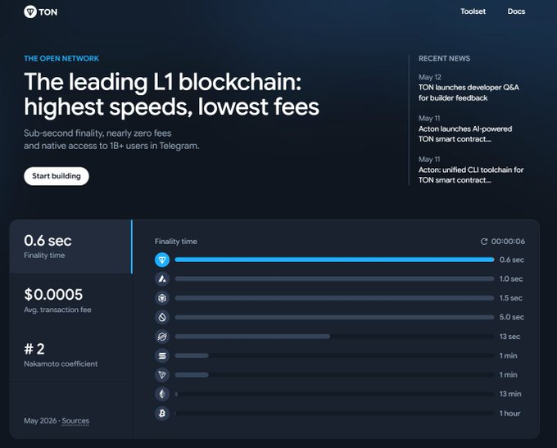
Task: Open the Sources link
Action: click(75, 421)
